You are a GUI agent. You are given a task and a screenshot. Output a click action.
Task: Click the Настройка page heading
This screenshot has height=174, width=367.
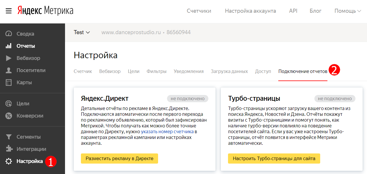point(96,55)
